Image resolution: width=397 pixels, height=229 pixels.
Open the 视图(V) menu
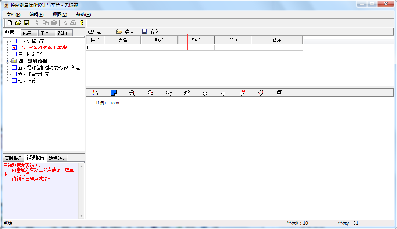60,15
